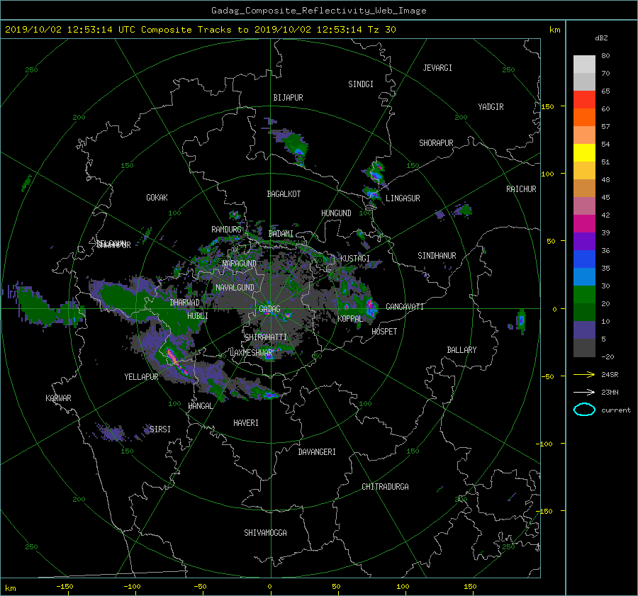
Task: Select the RAMDURG place label
Action: pos(226,230)
